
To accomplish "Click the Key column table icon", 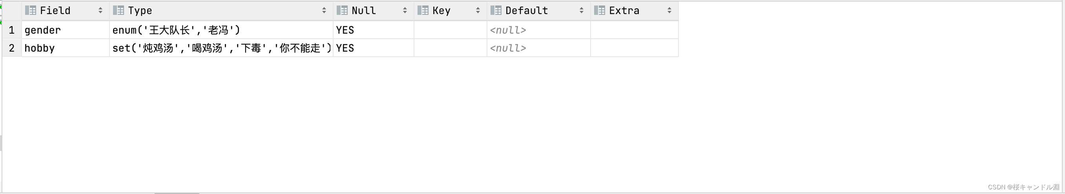I will click(423, 11).
